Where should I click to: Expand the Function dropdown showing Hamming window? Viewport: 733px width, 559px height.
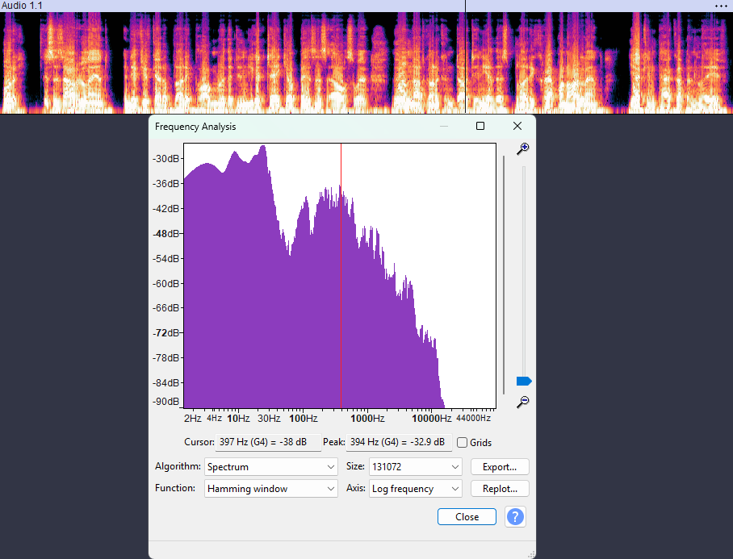point(270,489)
